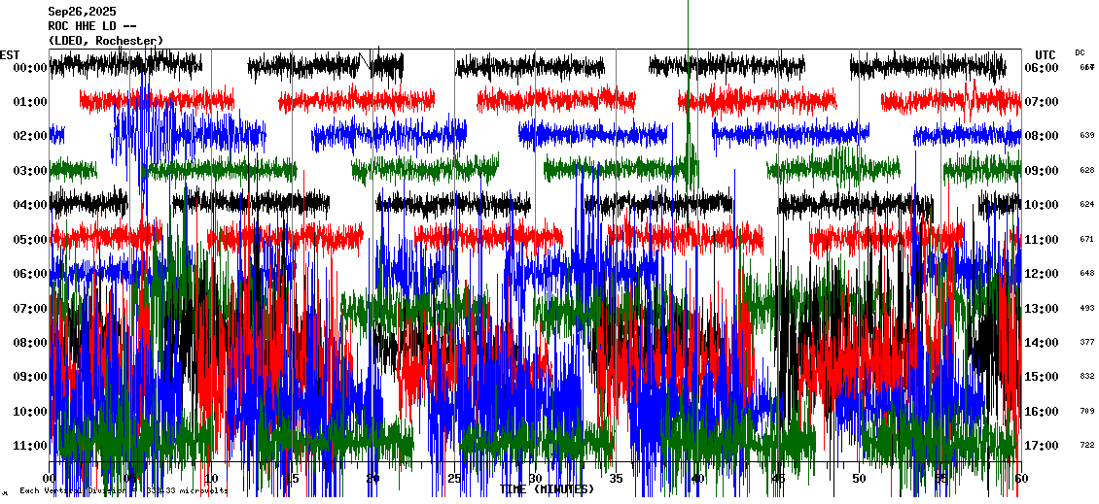This screenshot has width=1099, height=504.
Task: Select the DC value 377
Action: [1086, 343]
